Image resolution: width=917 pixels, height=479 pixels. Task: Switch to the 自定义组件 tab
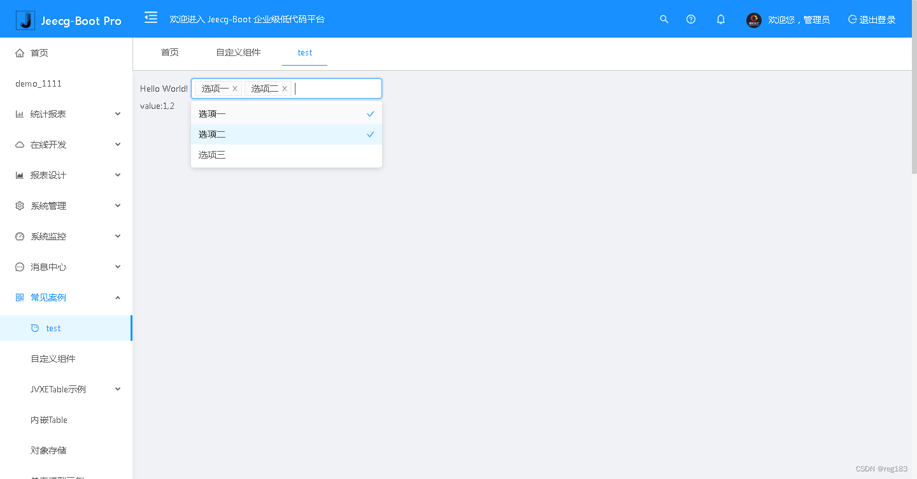(x=238, y=52)
